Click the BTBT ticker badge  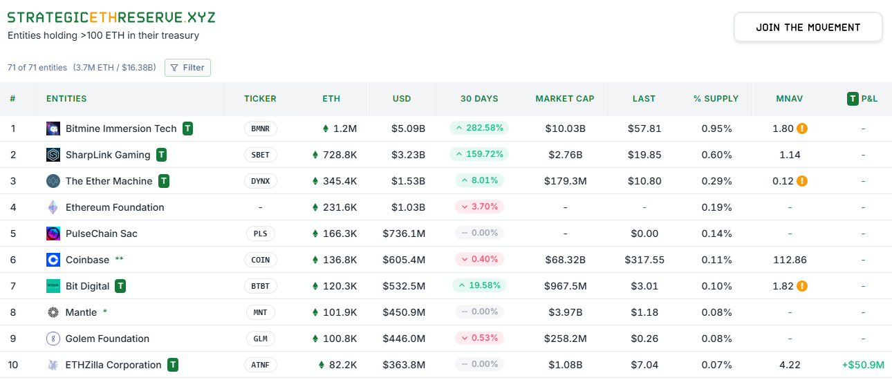coord(261,286)
